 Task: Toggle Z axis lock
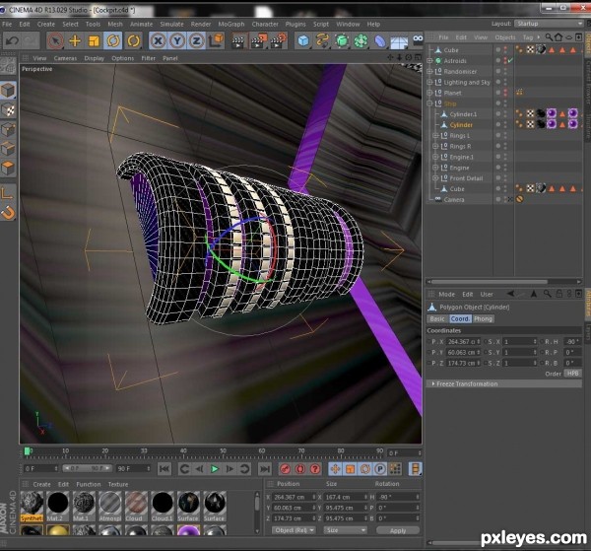[196, 40]
